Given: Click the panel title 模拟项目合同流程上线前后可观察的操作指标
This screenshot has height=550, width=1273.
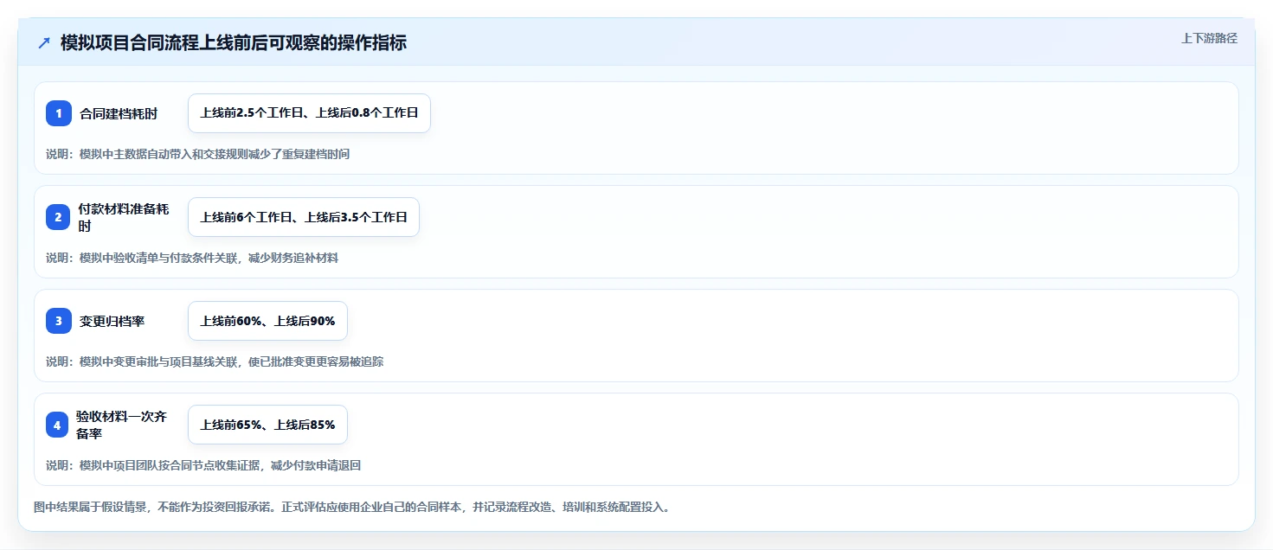Looking at the screenshot, I should click(x=234, y=42).
